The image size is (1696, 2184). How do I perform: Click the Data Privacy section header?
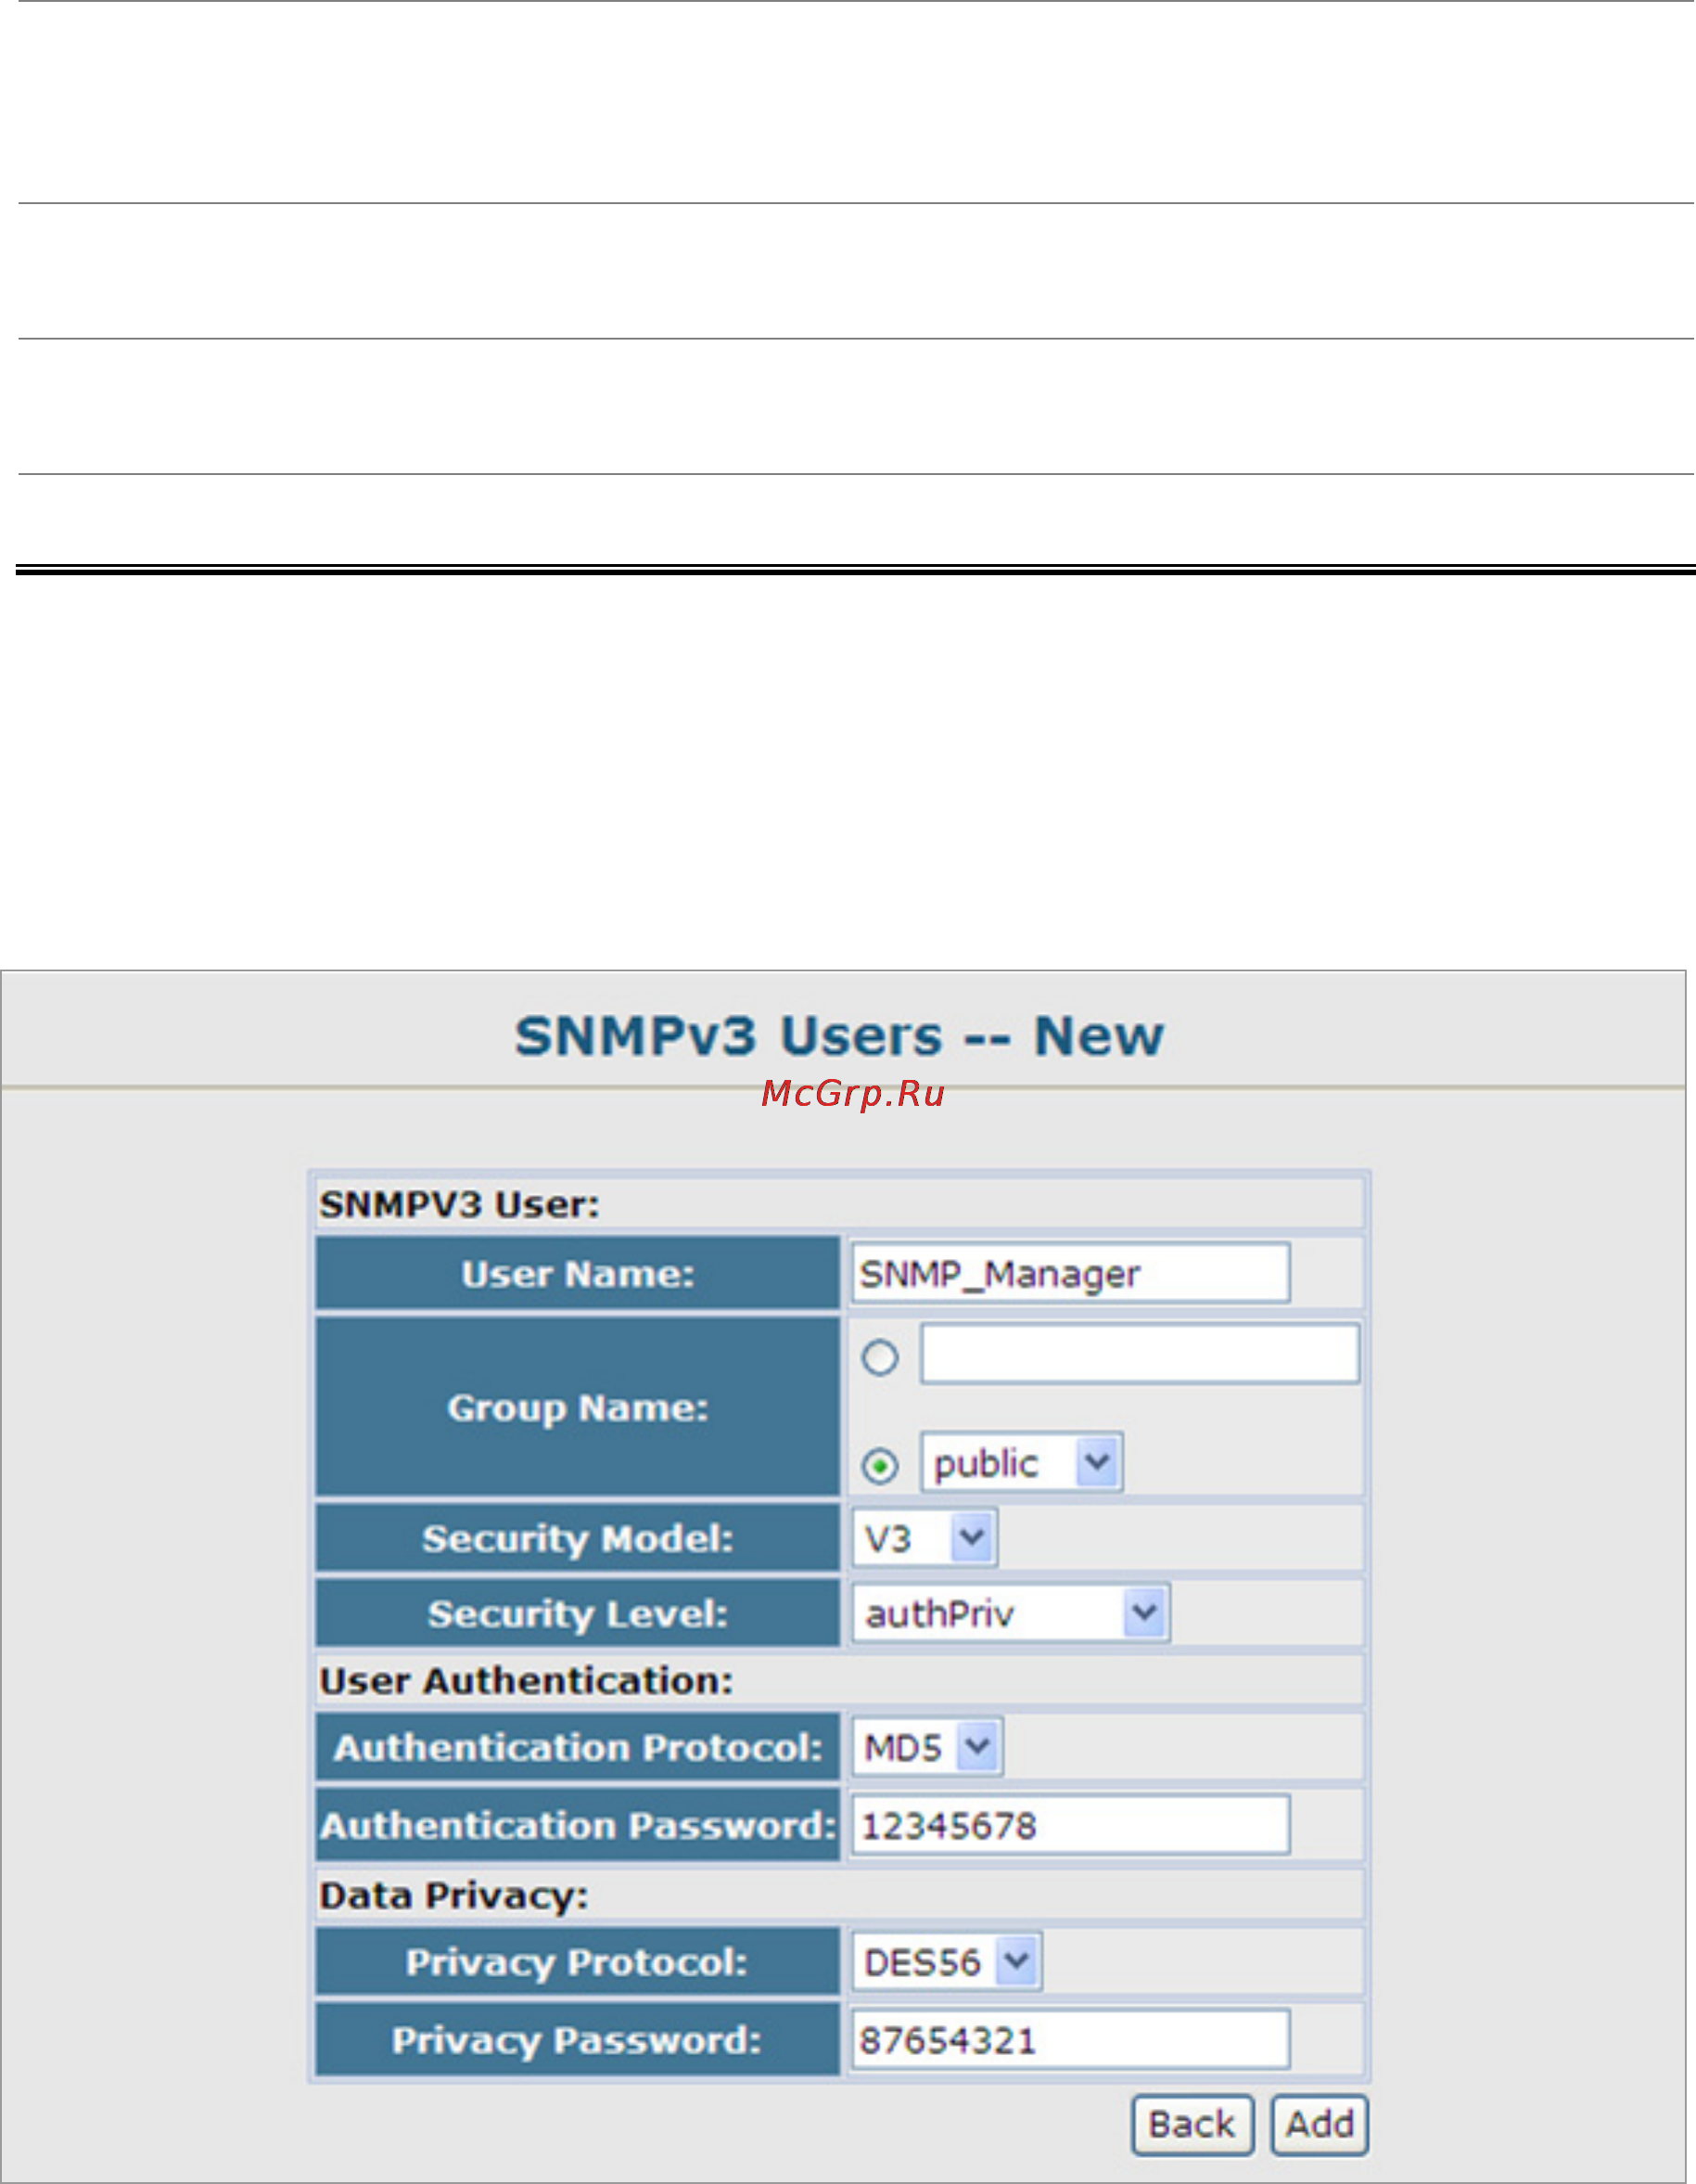tap(453, 1896)
